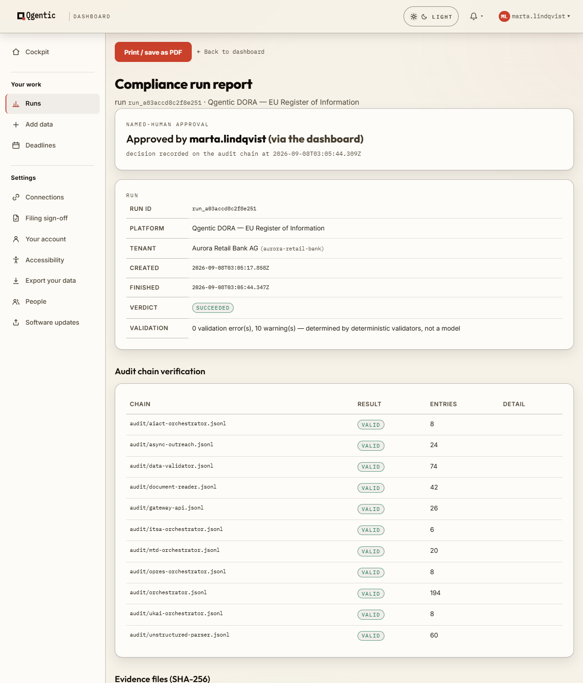Open the Filing sign-off settings

[x=53, y=218]
